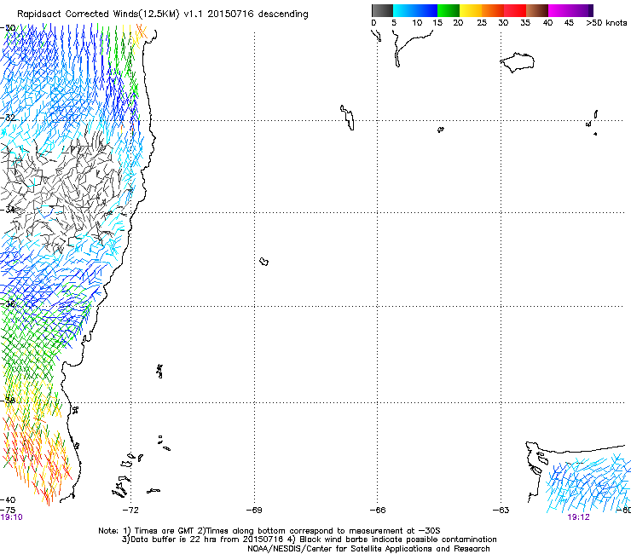Click the '-63' longitude label
Screen dimensions: 631x554
click(501, 511)
